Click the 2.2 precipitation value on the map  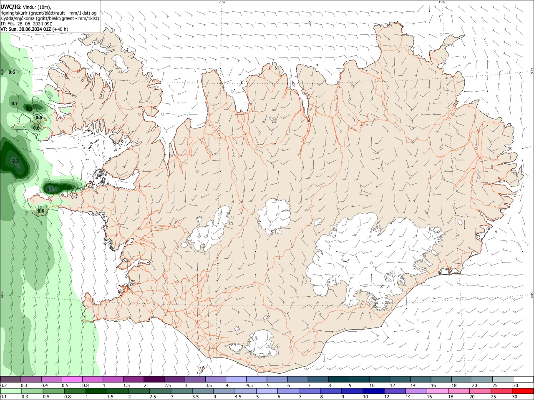coord(15,161)
